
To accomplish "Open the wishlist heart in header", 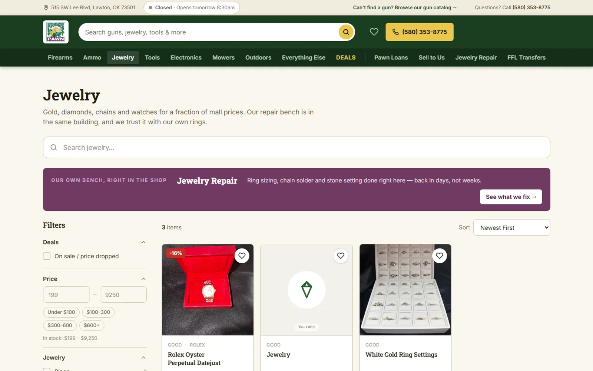I will pos(374,32).
